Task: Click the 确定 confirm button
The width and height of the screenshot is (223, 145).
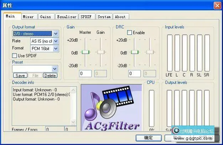Action: [x=148, y=138]
